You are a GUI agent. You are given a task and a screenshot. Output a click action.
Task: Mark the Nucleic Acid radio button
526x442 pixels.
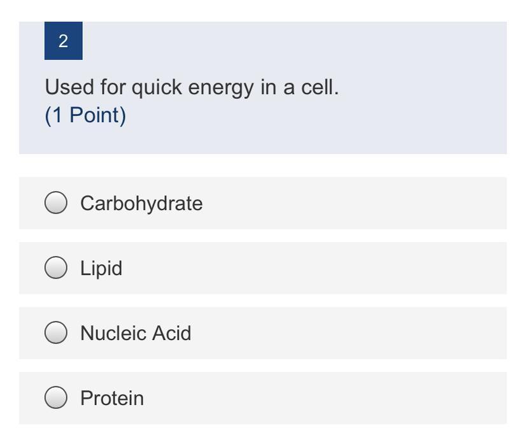[x=56, y=333]
